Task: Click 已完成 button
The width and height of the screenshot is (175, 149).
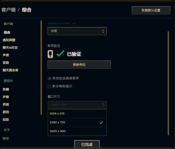Action: (x=87, y=144)
